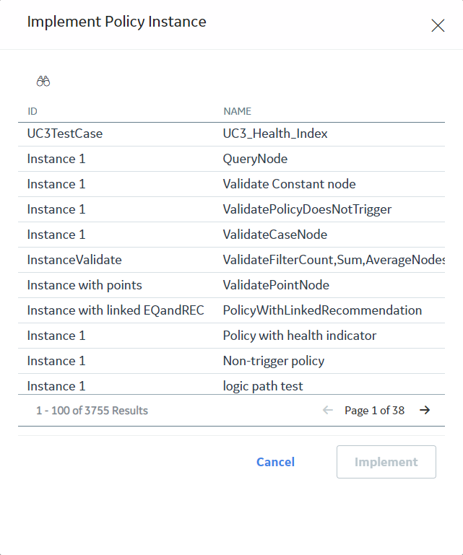This screenshot has width=463, height=555.
Task: Click the Page 1 of 38 indicator
Action: pyautogui.click(x=374, y=410)
